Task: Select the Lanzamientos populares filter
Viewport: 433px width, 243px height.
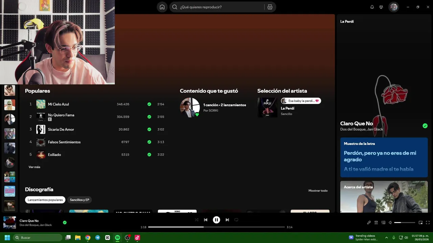Action: click(45, 200)
